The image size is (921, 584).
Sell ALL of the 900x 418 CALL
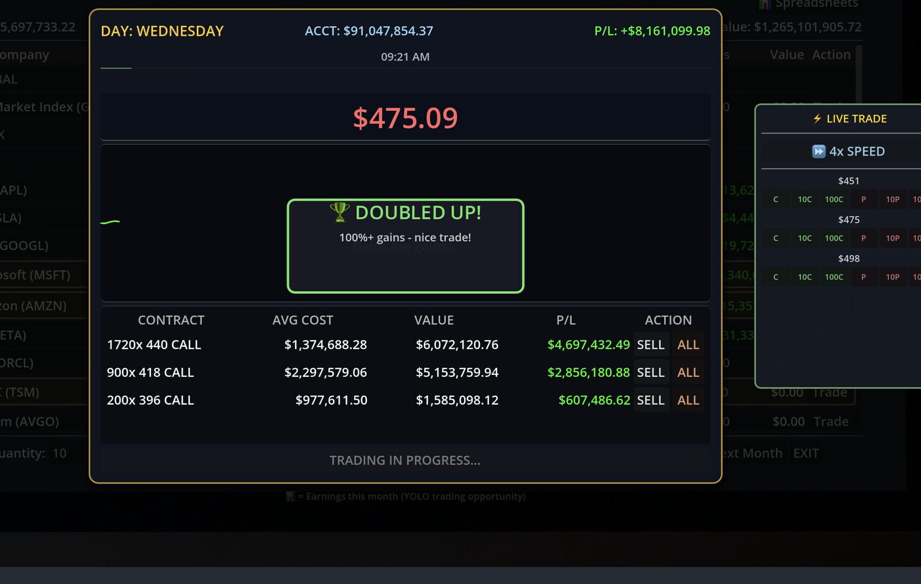pos(688,372)
